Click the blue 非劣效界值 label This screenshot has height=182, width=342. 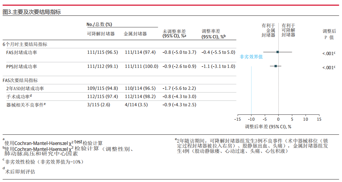pos(251,56)
